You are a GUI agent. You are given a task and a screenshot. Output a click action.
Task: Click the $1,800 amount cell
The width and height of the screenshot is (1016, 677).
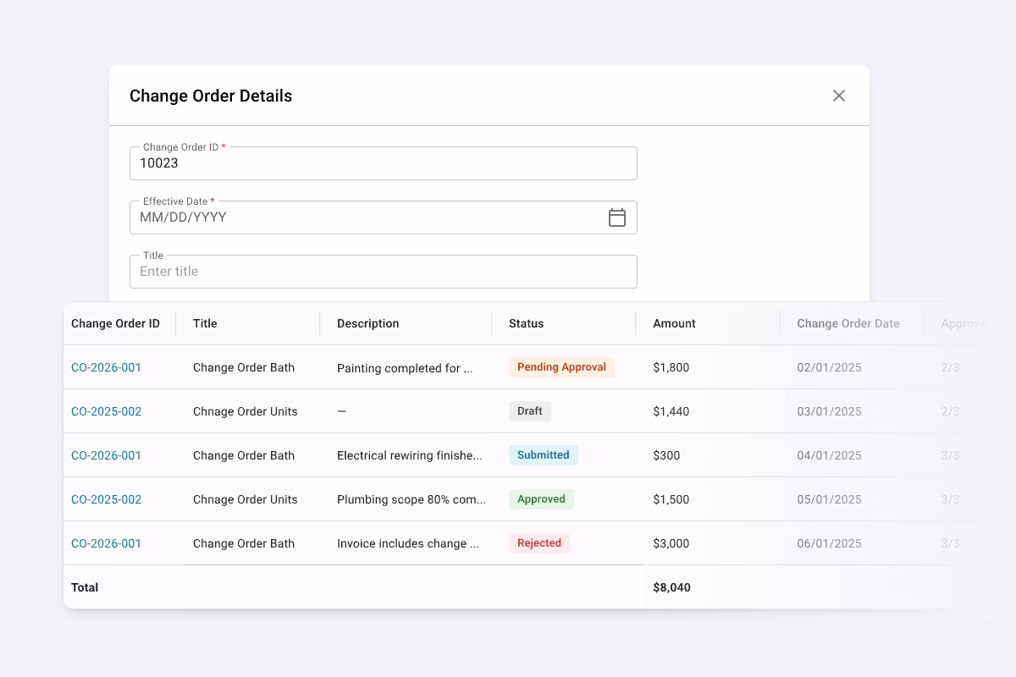pyautogui.click(x=671, y=367)
